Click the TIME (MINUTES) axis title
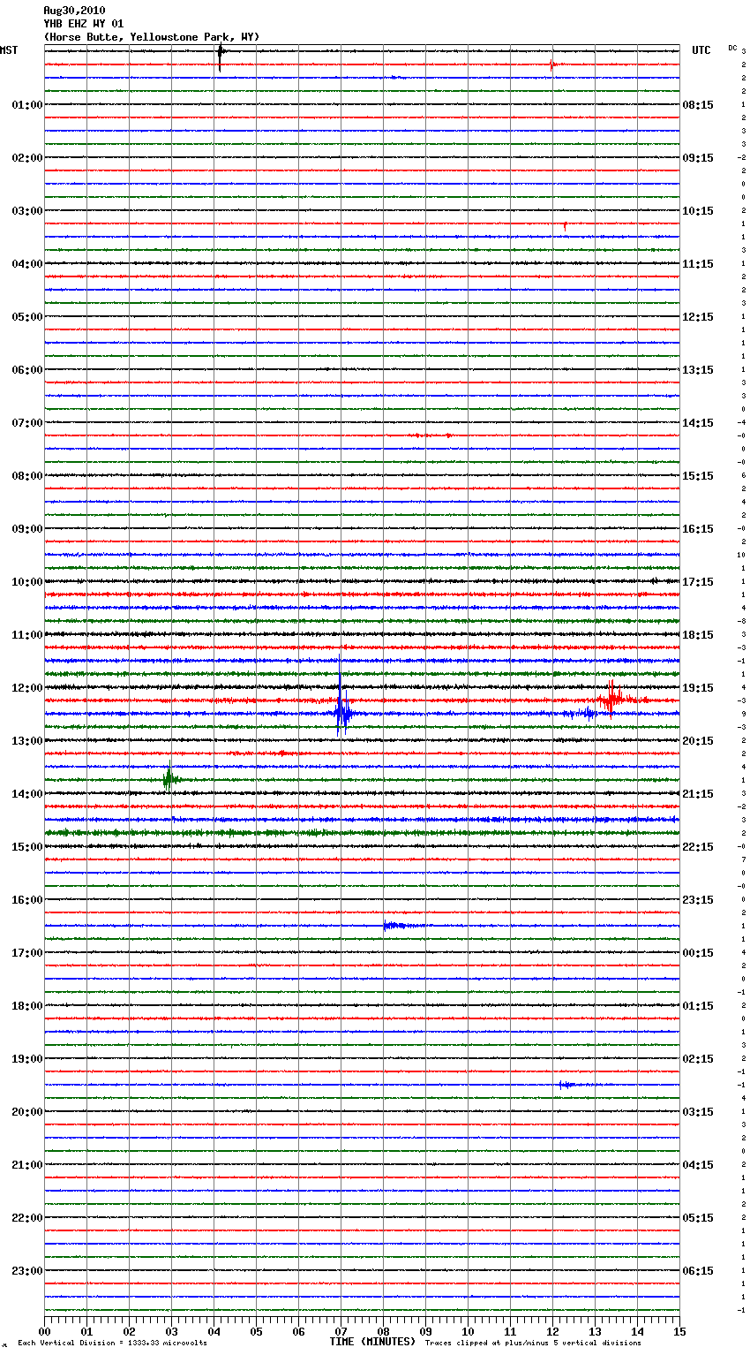750x1355 pixels. click(x=372, y=1342)
